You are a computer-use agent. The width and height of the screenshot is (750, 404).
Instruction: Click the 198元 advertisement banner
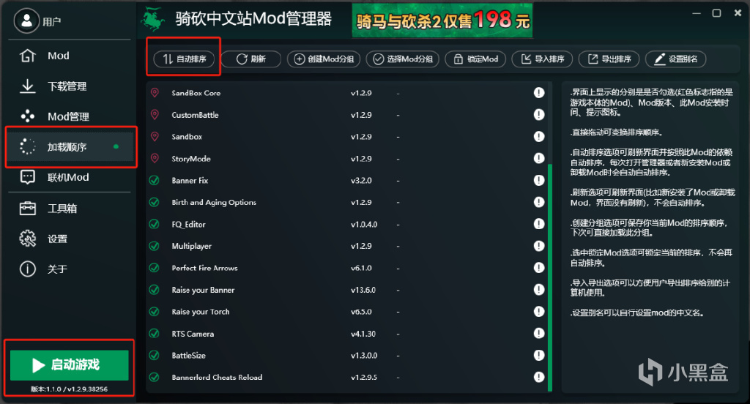click(x=442, y=20)
